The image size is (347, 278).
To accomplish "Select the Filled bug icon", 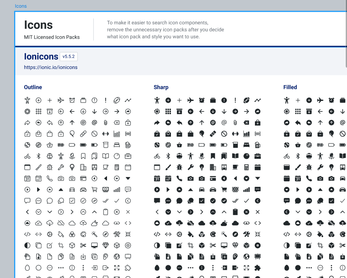I will 309,167.
